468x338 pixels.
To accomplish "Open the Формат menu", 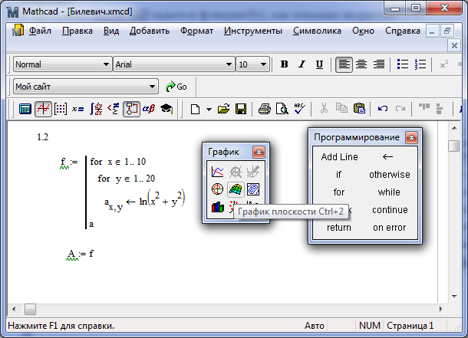I will coord(196,31).
